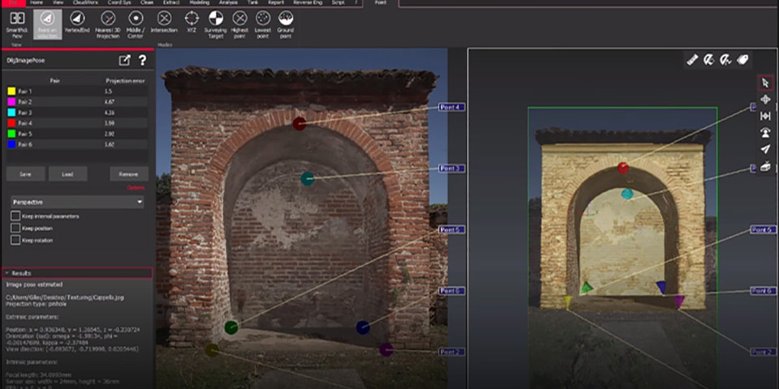Click the green Point 5 marker on photo
This screenshot has width=779, height=389.
(x=231, y=327)
